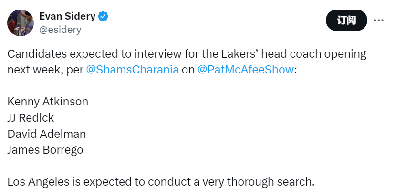
Task: Click the @esidery handle
Action: [x=60, y=30]
